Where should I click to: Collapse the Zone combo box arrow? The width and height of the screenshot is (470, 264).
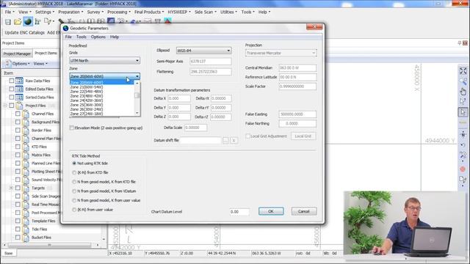(137, 76)
